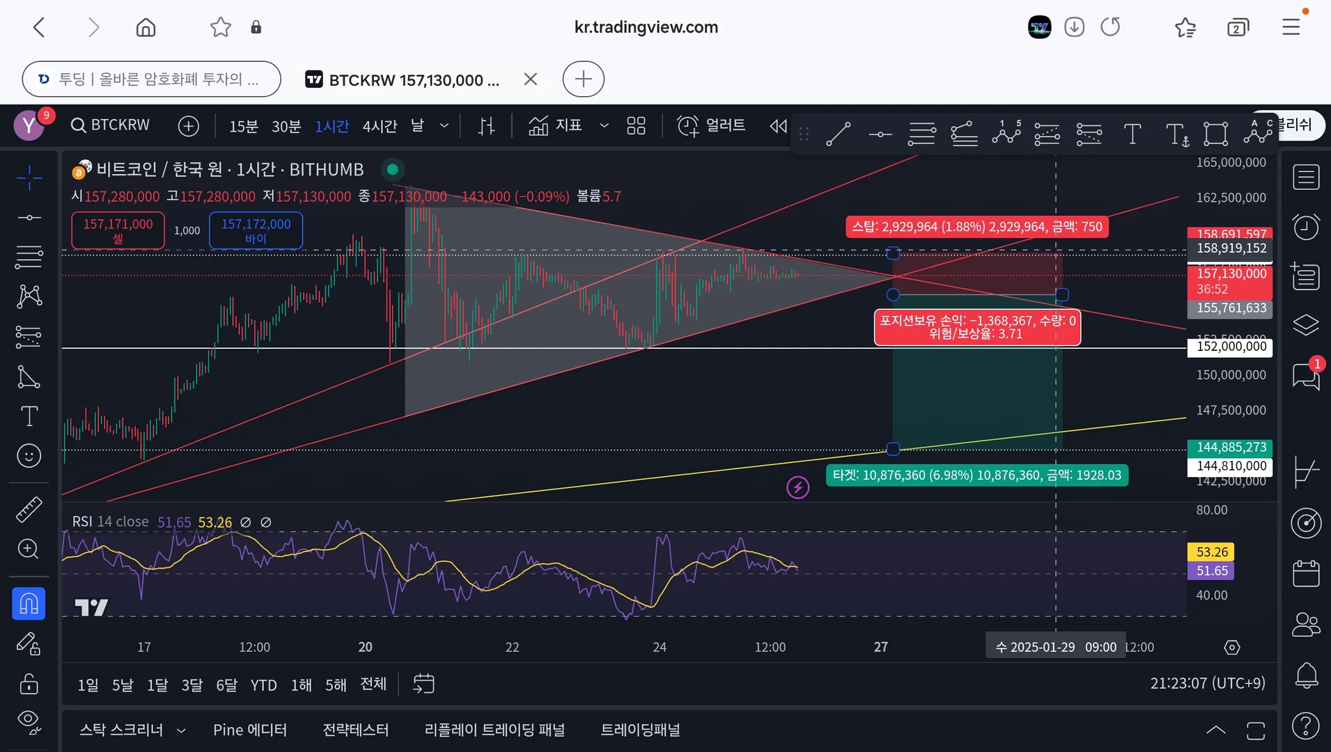Select the crosshair cursor tool

click(29, 178)
